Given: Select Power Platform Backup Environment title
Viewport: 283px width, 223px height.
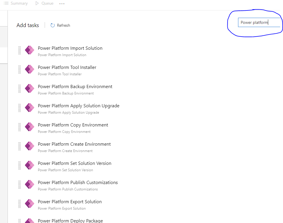Looking at the screenshot, I should pos(75,87).
